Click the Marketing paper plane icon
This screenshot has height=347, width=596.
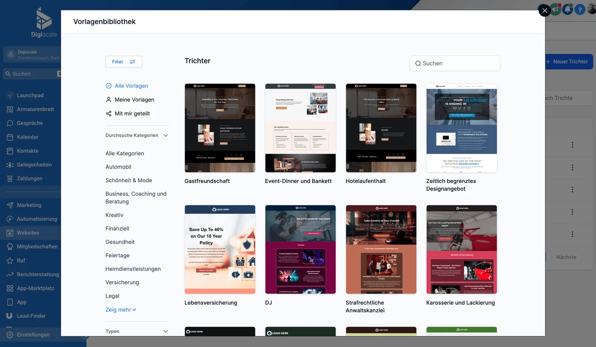click(10, 205)
